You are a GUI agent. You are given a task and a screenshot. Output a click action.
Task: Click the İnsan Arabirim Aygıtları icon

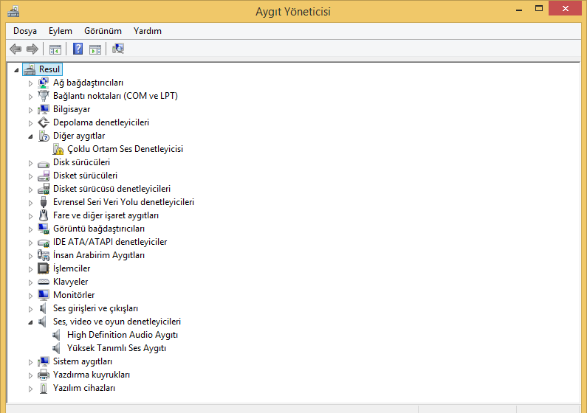click(x=44, y=255)
